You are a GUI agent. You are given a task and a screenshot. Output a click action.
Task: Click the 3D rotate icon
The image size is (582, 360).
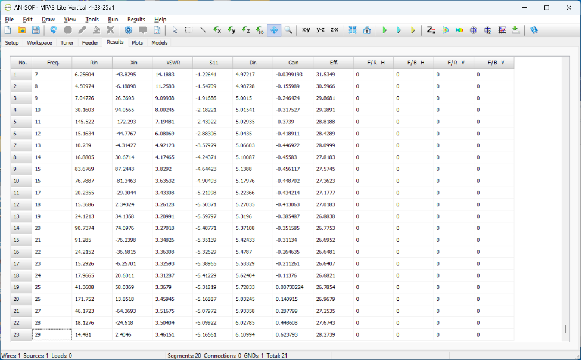pyautogui.click(x=260, y=30)
